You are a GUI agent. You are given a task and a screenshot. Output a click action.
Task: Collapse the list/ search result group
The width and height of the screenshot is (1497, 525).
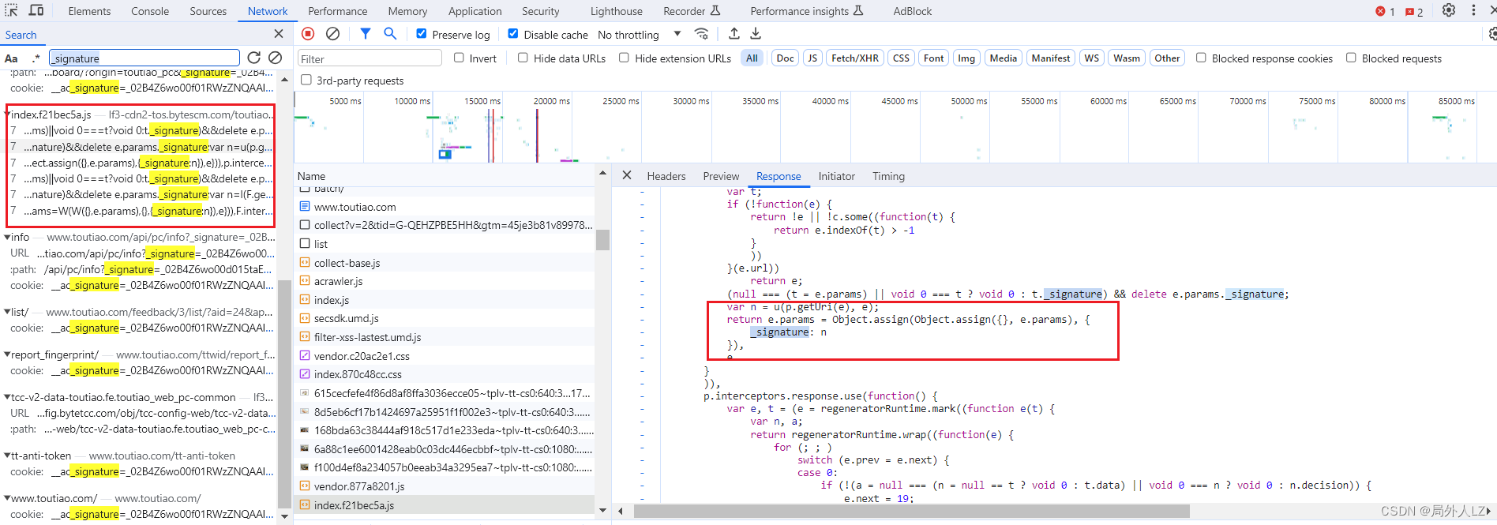(7, 312)
